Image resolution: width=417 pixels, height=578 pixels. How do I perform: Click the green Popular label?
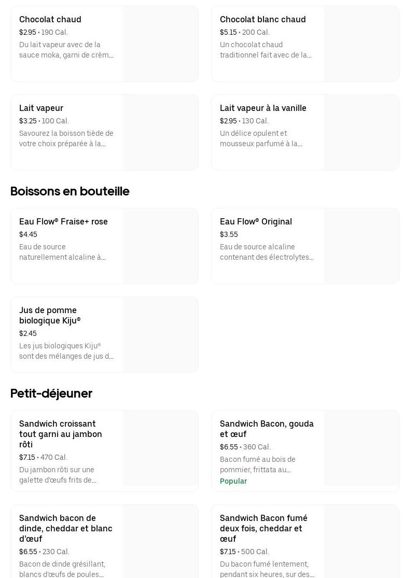233,481
